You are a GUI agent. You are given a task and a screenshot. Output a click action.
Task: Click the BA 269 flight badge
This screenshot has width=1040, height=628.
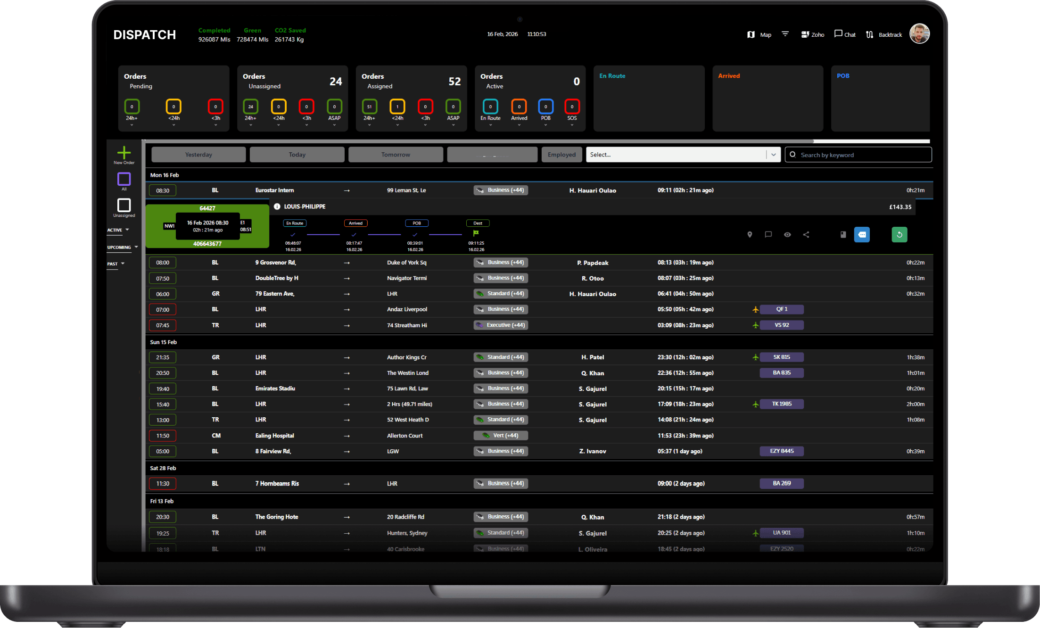tap(781, 483)
